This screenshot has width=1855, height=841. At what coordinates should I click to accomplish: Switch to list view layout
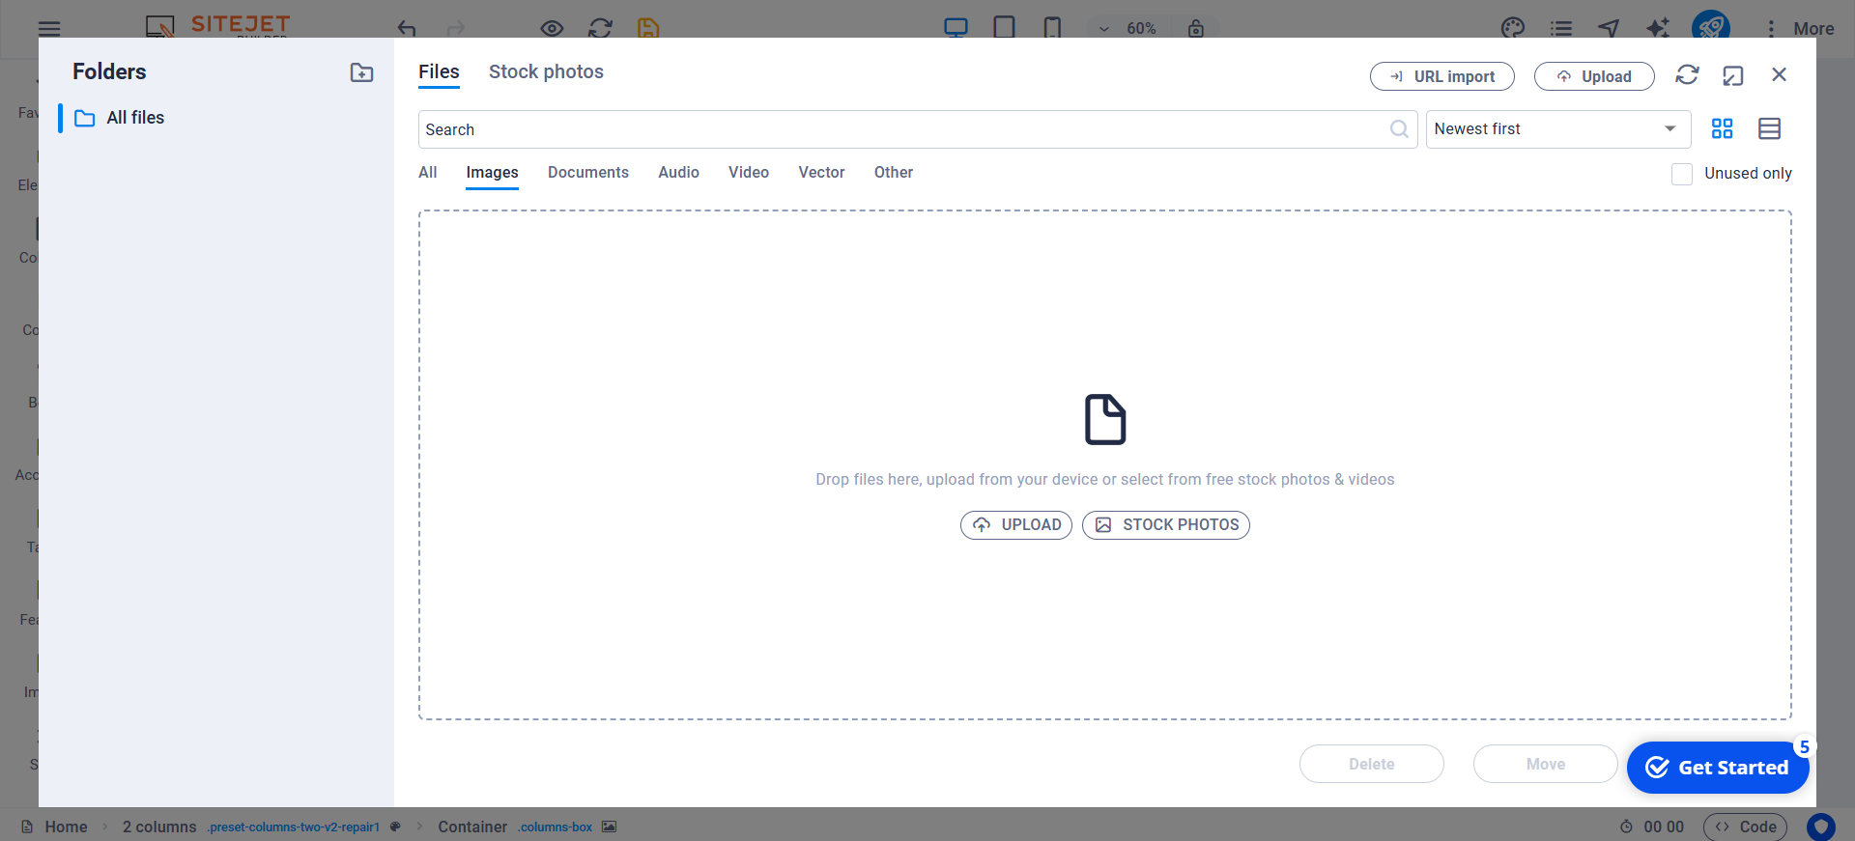(1769, 128)
